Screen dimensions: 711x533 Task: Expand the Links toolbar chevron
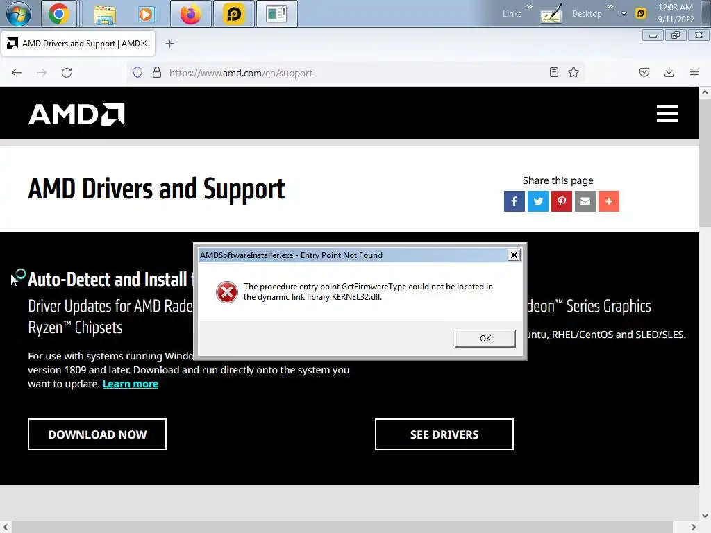[529, 7]
